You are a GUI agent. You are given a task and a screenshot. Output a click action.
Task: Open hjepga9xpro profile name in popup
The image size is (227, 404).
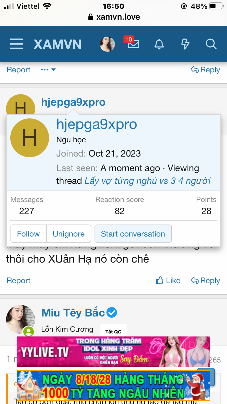click(97, 124)
